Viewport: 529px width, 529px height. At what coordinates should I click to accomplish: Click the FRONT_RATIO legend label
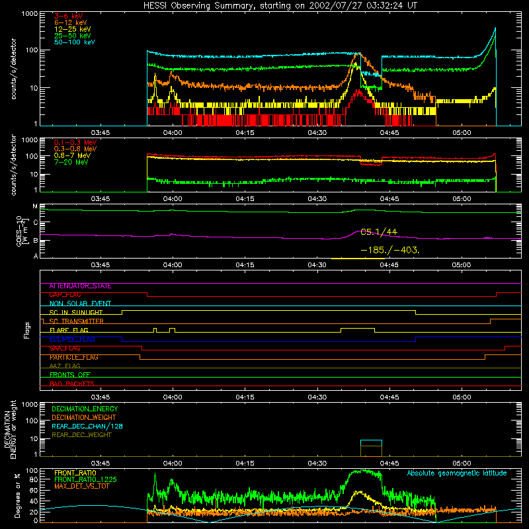(x=75, y=473)
